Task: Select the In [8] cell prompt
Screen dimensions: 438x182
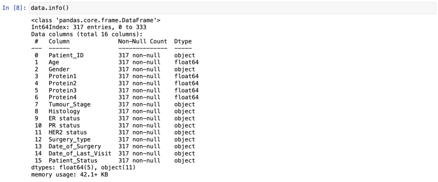Action: [x=14, y=8]
